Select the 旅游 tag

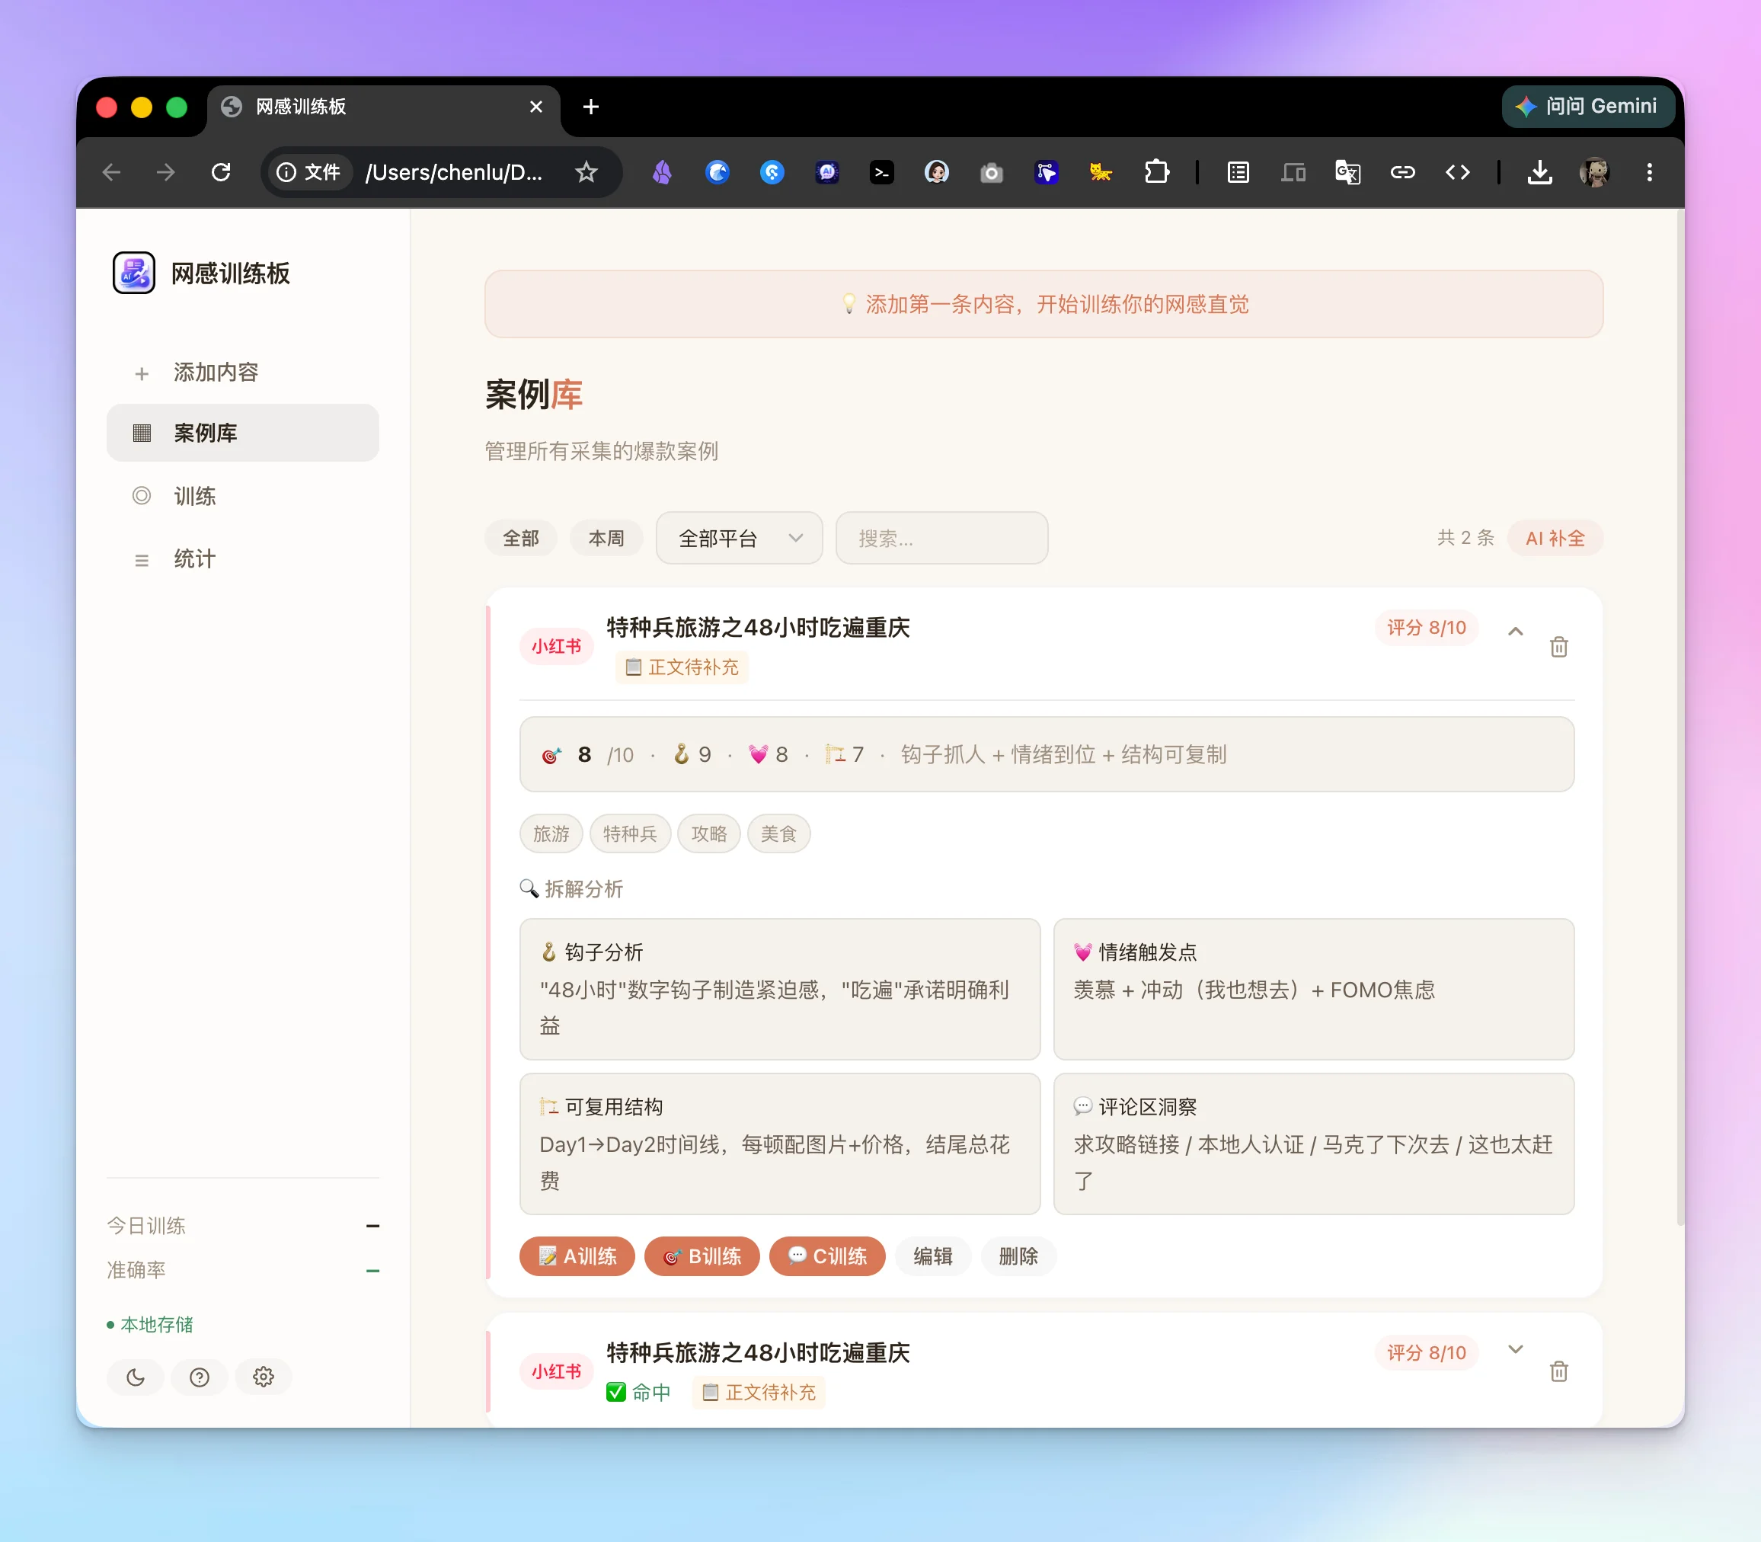(x=551, y=833)
